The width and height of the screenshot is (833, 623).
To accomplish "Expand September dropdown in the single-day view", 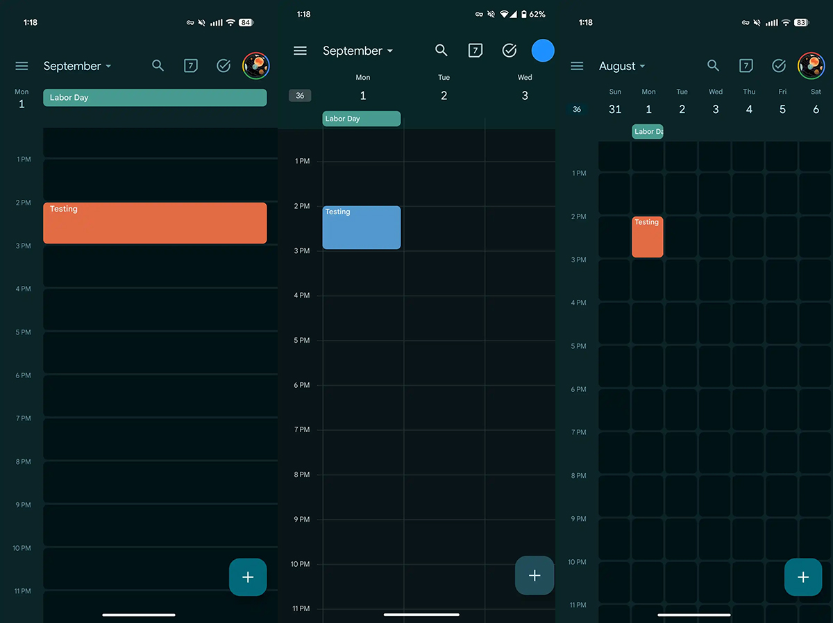I will [77, 66].
